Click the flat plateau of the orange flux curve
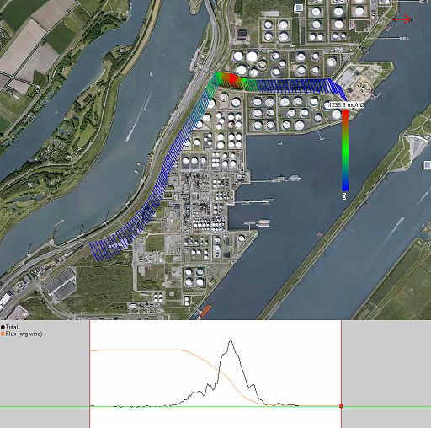431x428 pixels. [136, 350]
